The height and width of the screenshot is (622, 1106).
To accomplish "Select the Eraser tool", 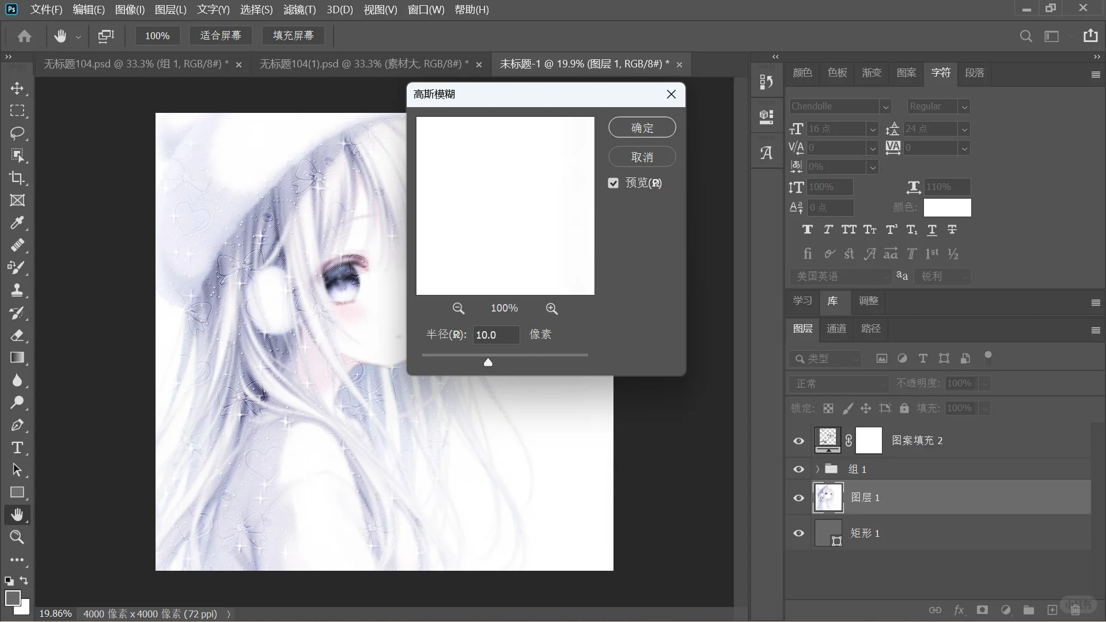I will [17, 335].
